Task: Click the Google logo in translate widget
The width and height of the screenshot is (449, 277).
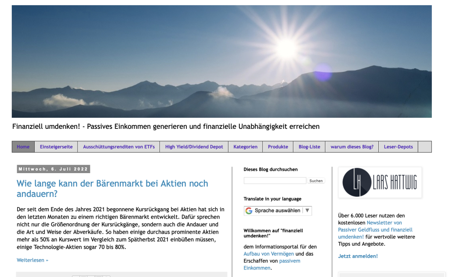Action: point(249,211)
